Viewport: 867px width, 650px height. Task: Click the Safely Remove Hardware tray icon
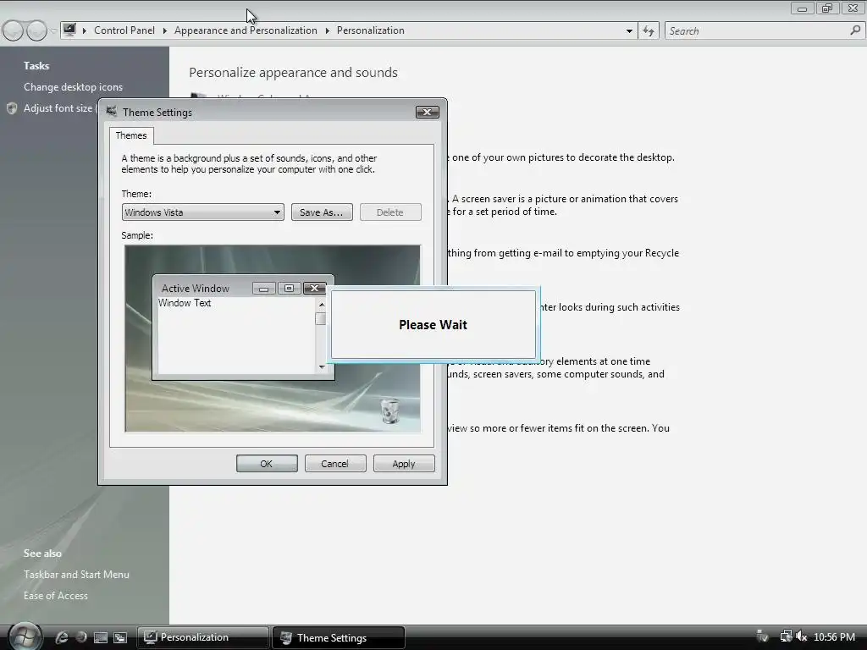763,636
